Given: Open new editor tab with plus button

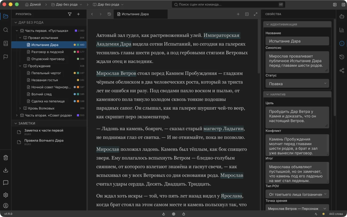Looking at the screenshot, I should point(238,14).
